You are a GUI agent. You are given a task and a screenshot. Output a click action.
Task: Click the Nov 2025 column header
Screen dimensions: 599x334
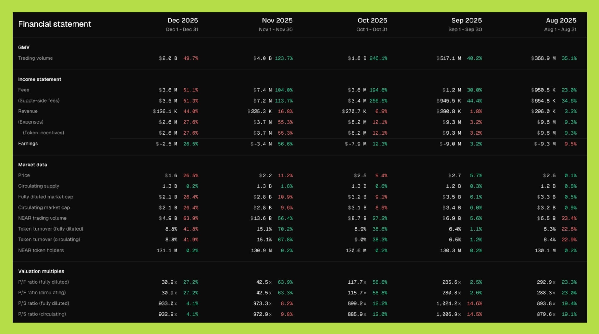tap(277, 20)
